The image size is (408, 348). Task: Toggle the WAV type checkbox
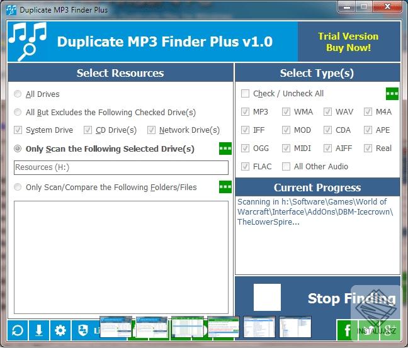[x=327, y=111]
